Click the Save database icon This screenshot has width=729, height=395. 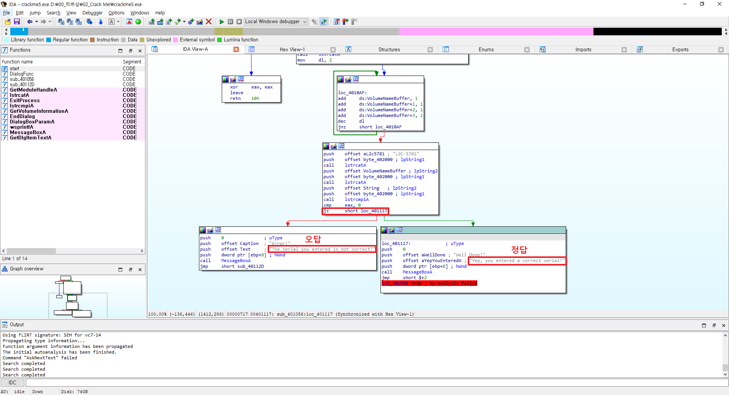tap(17, 22)
